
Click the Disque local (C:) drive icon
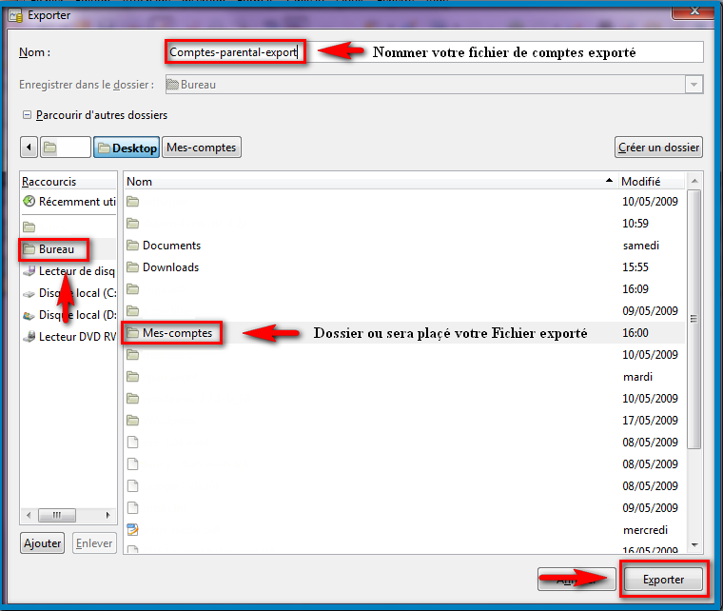click(x=29, y=293)
